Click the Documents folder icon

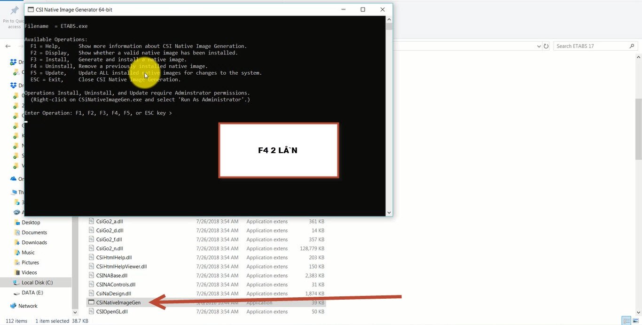pos(17,232)
